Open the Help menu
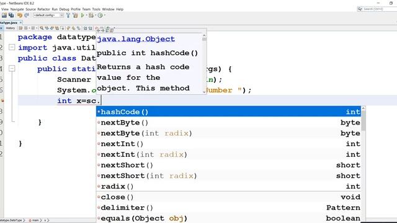The height and width of the screenshot is (223, 397). click(120, 9)
